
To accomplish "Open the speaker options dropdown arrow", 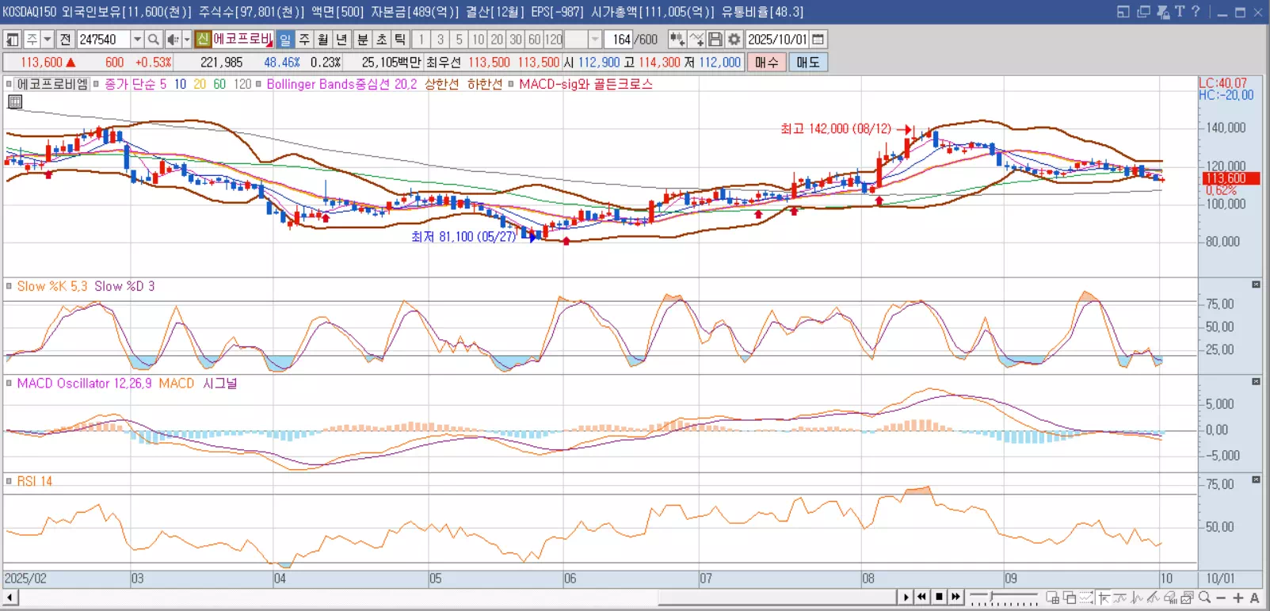I will [x=187, y=39].
